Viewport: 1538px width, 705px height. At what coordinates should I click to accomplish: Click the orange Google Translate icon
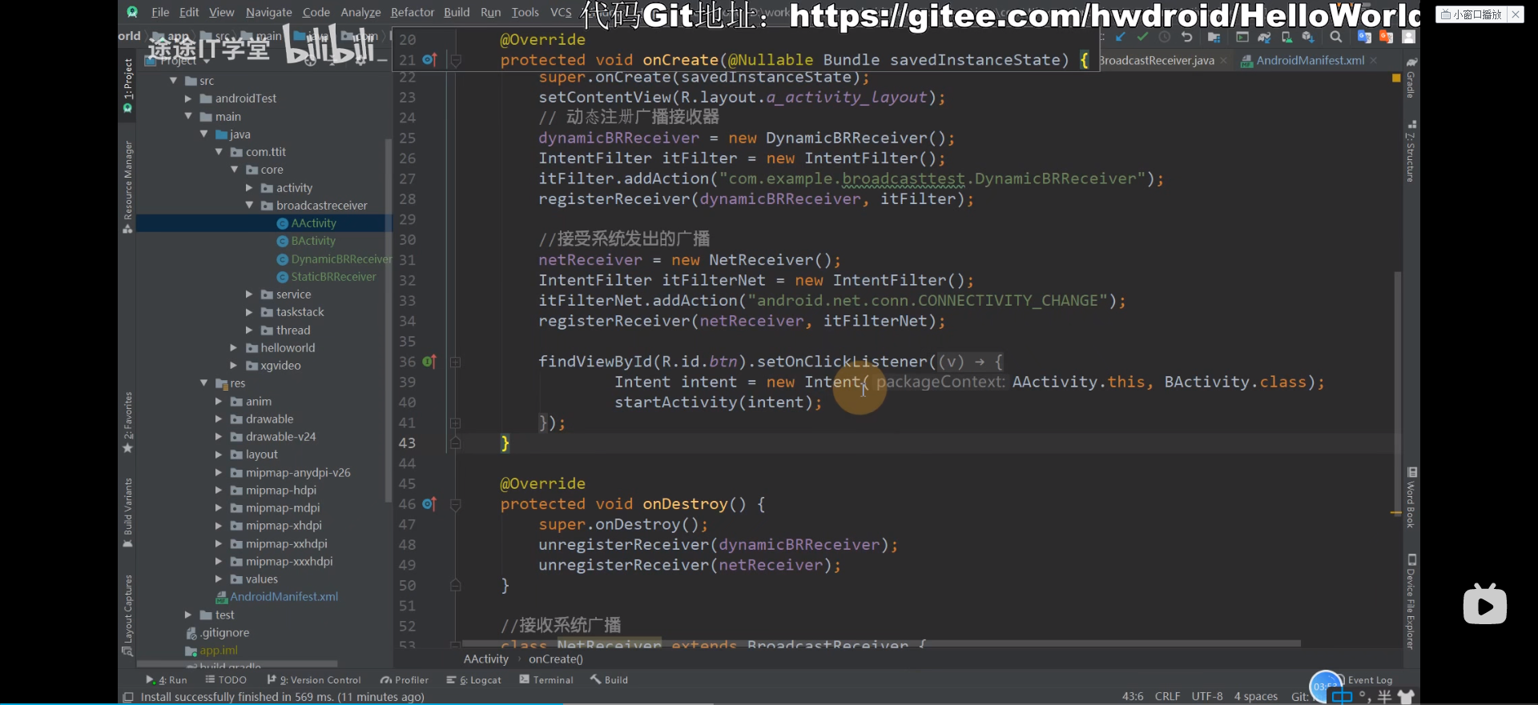(1387, 37)
